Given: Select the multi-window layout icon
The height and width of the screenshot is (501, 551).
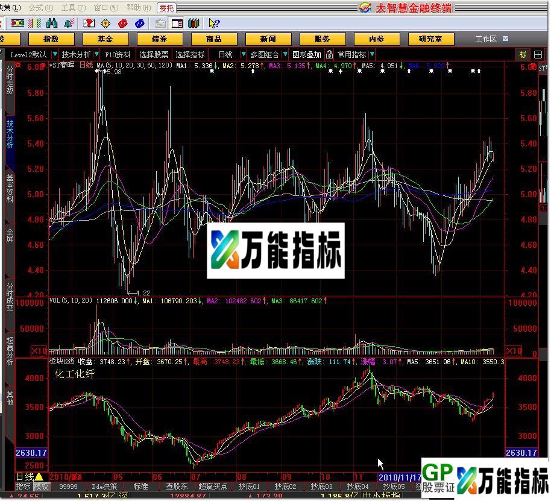Looking at the screenshot, I should 176,23.
